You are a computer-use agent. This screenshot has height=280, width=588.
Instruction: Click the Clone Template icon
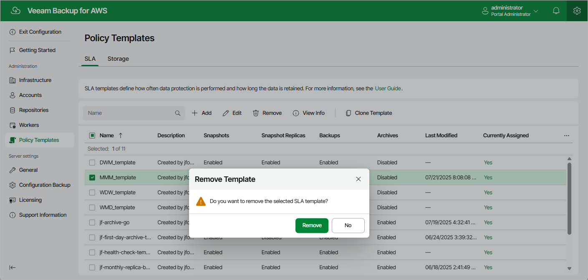[348, 113]
